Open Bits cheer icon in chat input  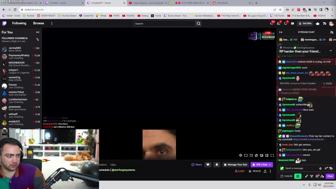pyautogui.click(x=320, y=168)
